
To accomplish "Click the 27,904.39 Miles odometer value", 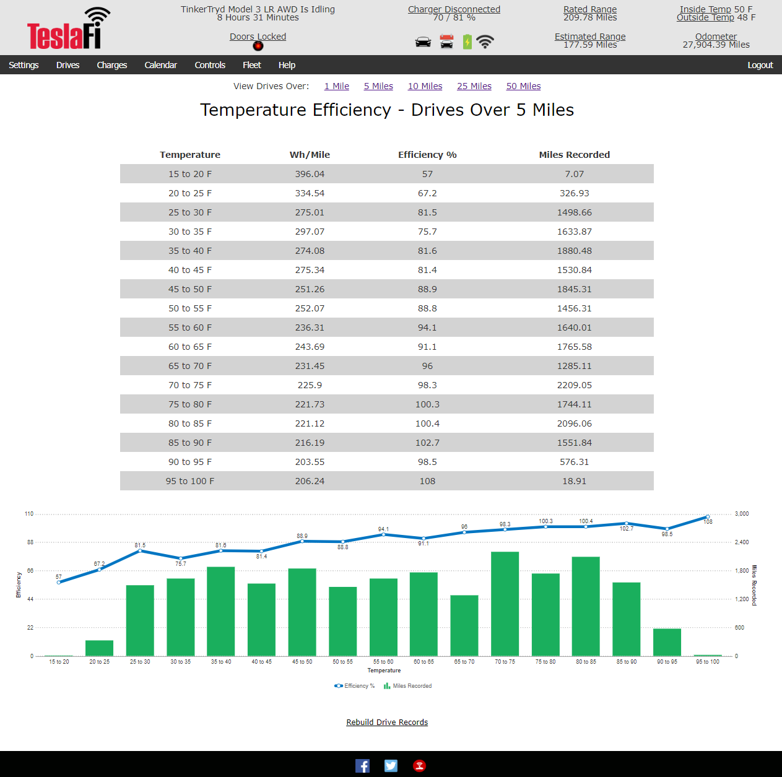I will [x=716, y=45].
